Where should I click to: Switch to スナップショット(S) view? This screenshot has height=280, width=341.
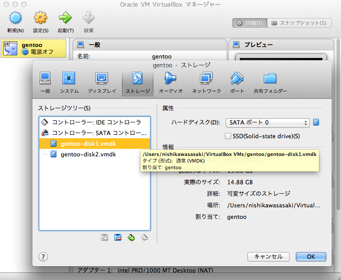click(299, 23)
